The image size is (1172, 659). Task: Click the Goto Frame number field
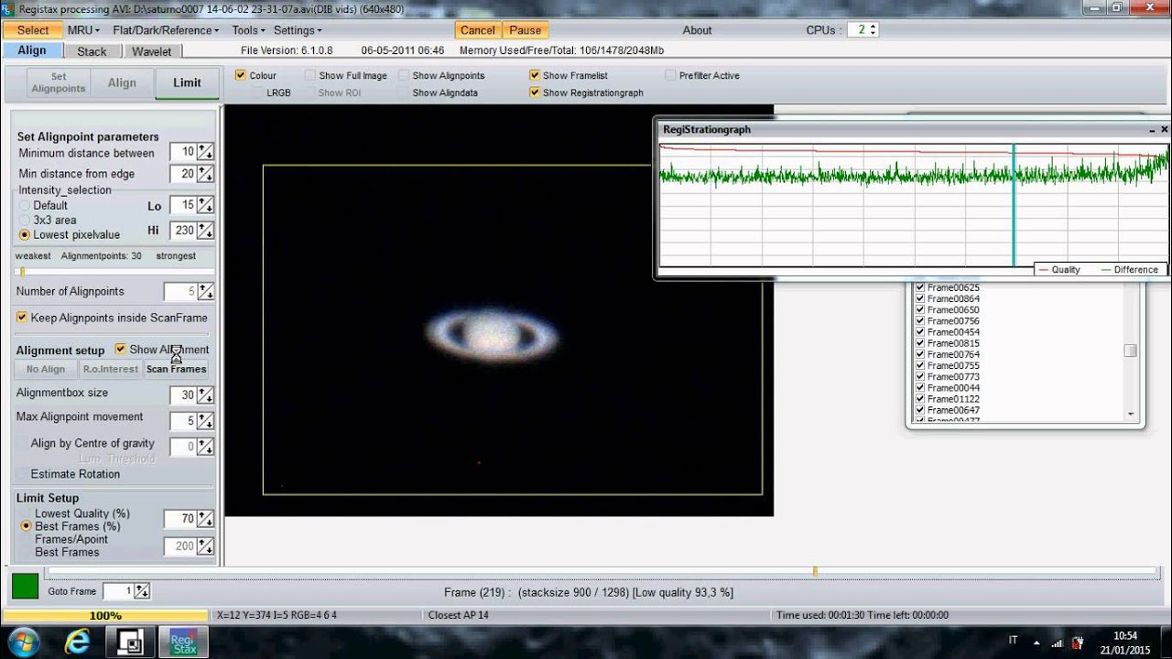[119, 592]
